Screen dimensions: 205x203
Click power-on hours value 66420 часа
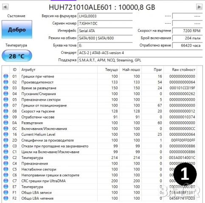pos(188,45)
